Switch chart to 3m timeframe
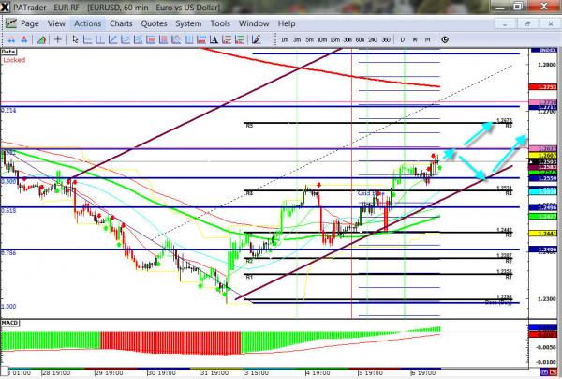The height and width of the screenshot is (379, 562). pyautogui.click(x=297, y=39)
